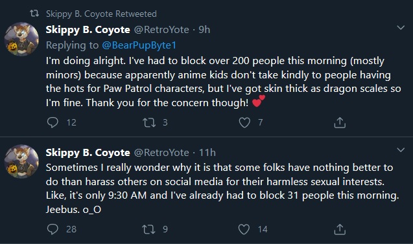Click the @RetroYote handle on the first tweet
413x244 pixels.
[161, 30]
